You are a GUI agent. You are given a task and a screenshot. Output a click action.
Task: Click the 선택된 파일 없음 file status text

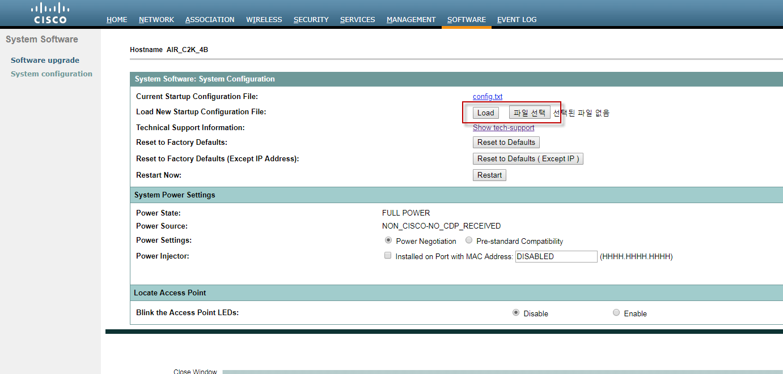tap(581, 113)
